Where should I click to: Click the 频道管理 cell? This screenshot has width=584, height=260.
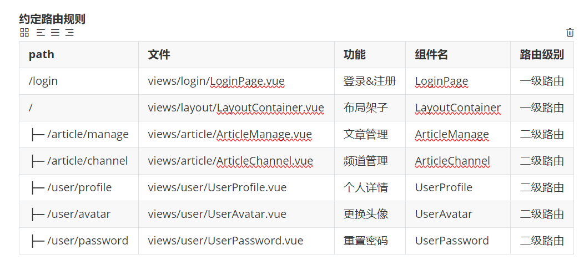point(370,161)
